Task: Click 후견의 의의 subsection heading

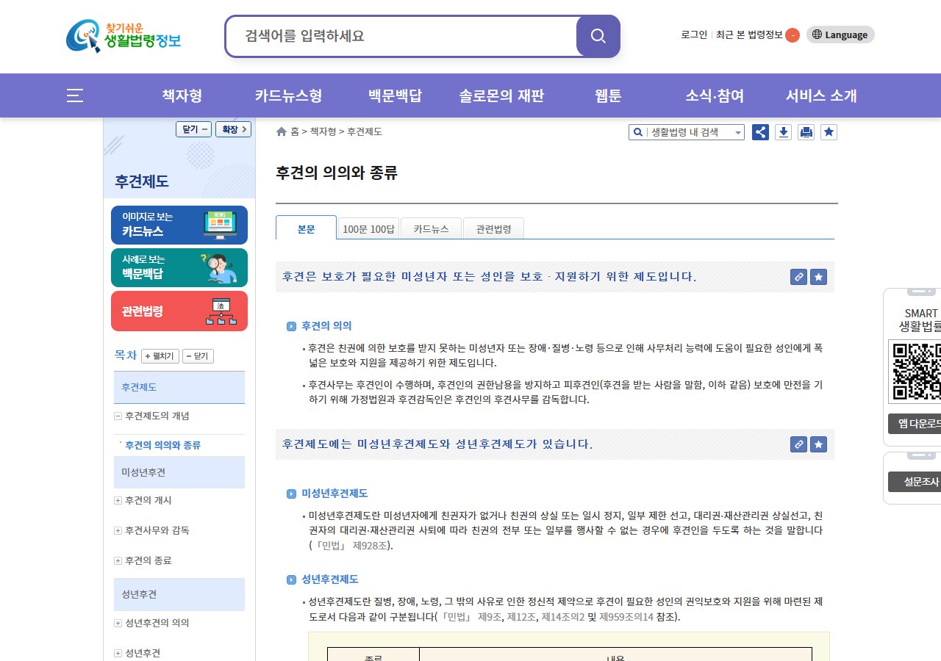Action: [x=326, y=325]
